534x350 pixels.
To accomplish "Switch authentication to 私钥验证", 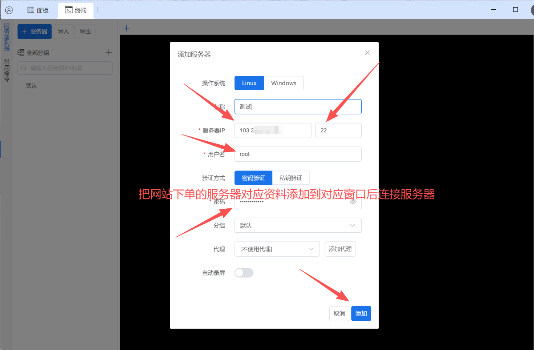I will tap(291, 178).
